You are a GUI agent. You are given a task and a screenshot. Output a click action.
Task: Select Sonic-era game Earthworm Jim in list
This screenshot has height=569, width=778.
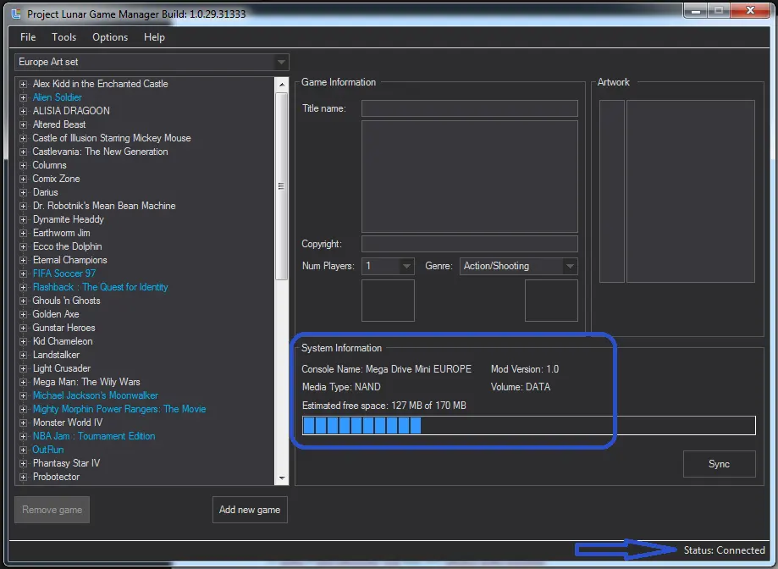(61, 233)
